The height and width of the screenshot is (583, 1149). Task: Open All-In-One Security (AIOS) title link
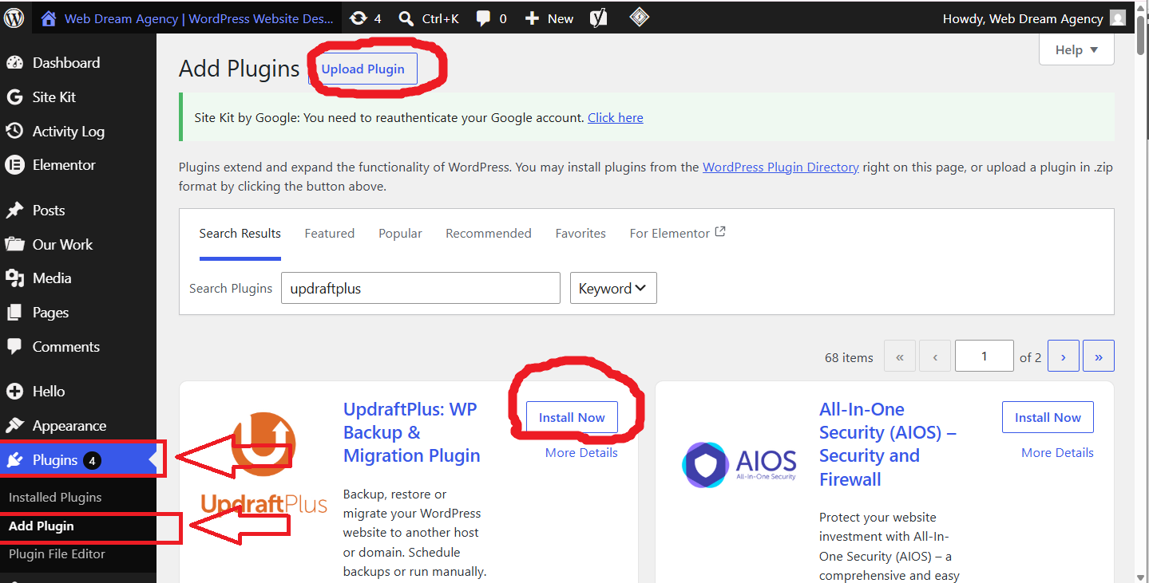tap(888, 444)
